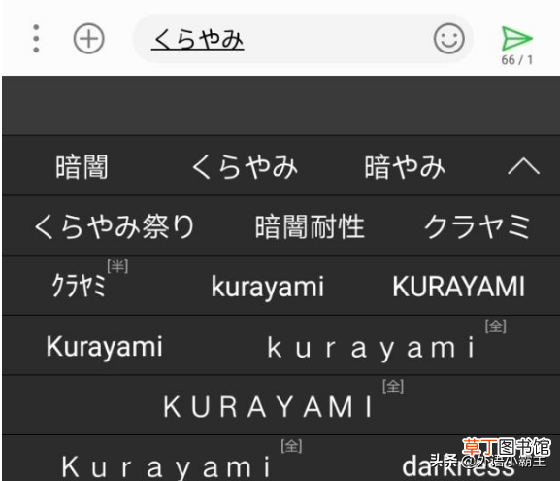
Task: Choose half-width katakana ｸﾗﾔﾐ marked 半
Action: [x=80, y=286]
